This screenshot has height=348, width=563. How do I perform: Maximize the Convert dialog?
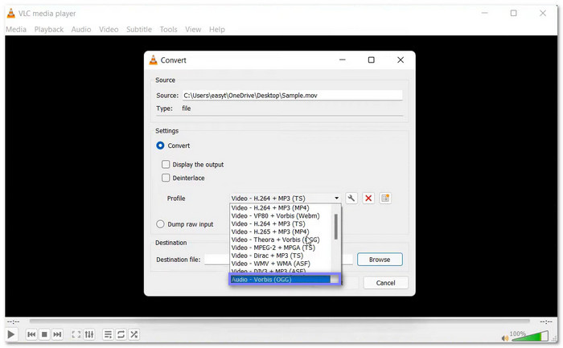(372, 60)
